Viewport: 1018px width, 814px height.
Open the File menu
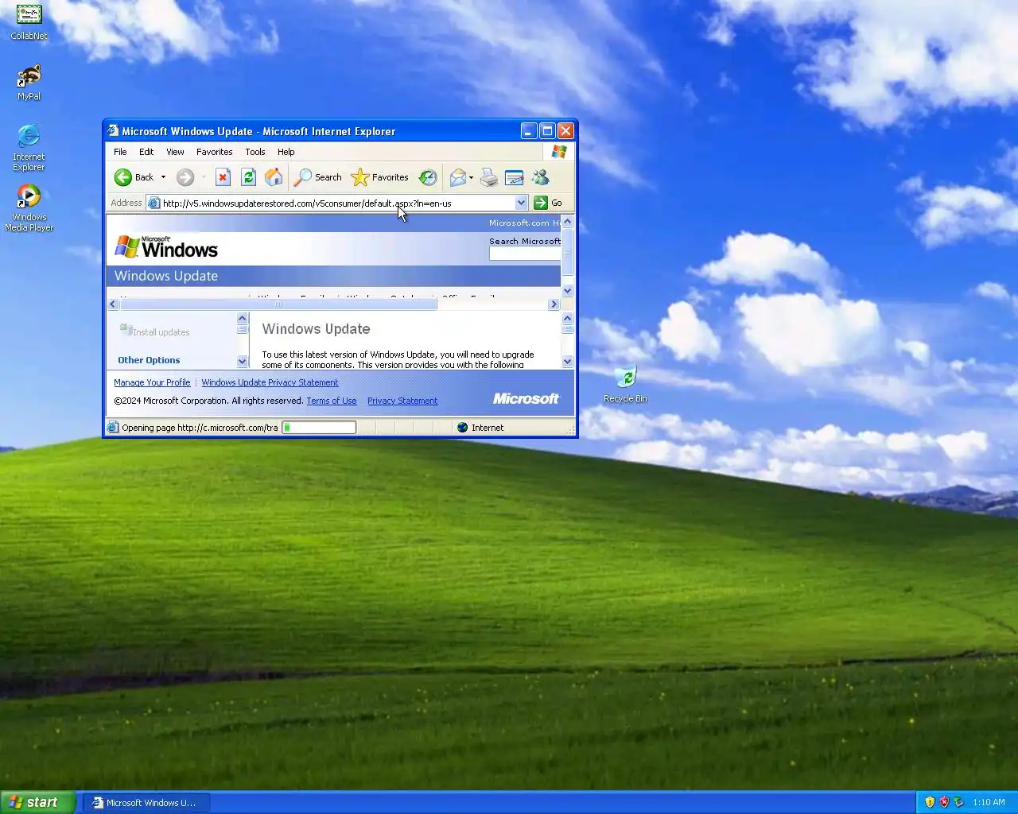(120, 152)
